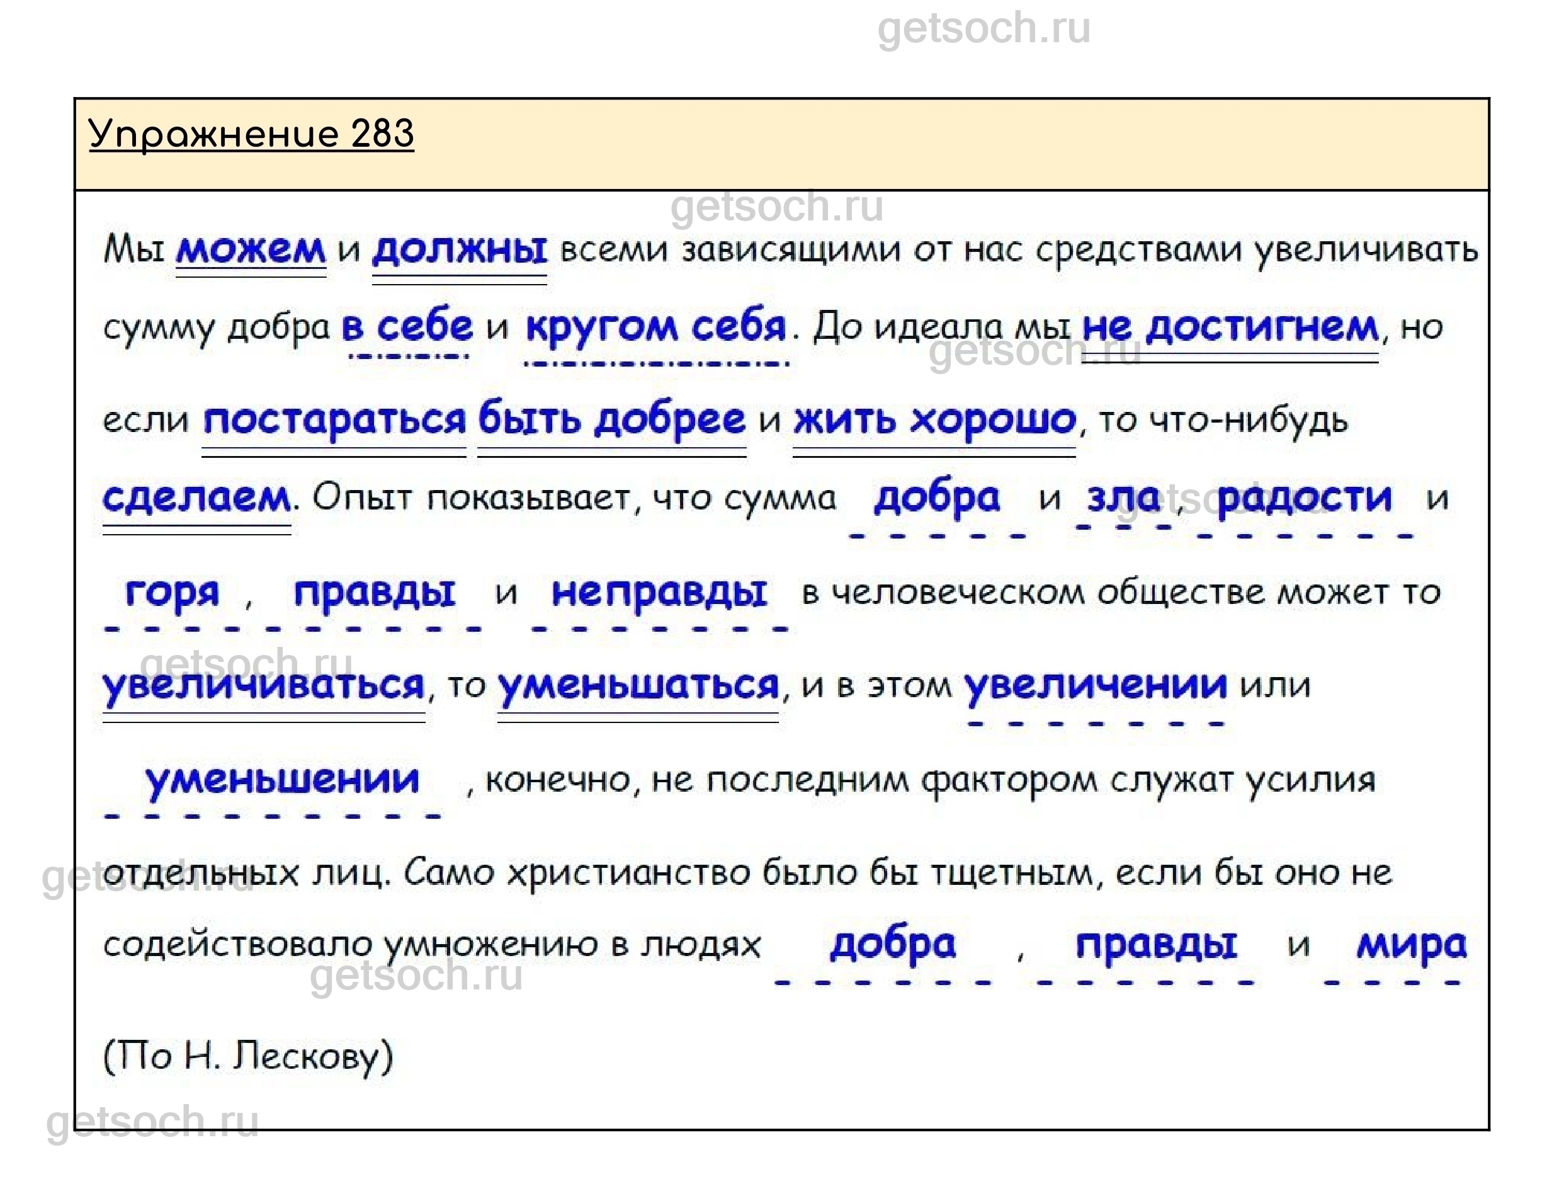Click the bold word "уменьшении"
This screenshot has width=1564, height=1191.
click(282, 780)
